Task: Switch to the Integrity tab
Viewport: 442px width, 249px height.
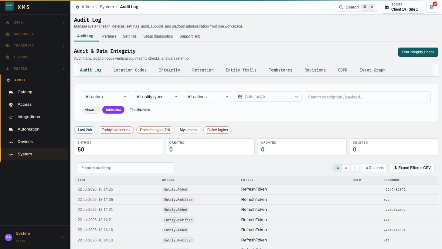Action: [x=169, y=70]
